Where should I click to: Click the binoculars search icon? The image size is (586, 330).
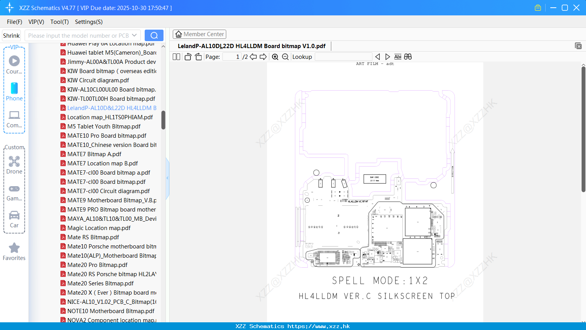click(408, 57)
